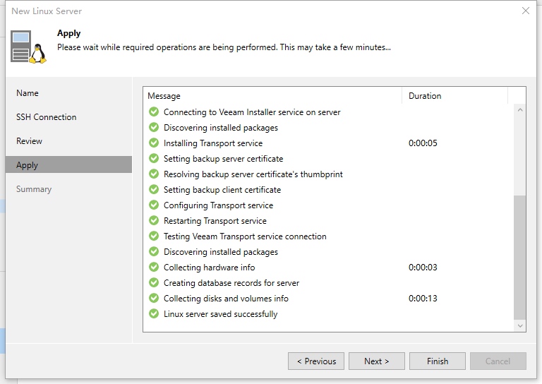
Task: Open the Review step in sidebar
Action: [30, 141]
